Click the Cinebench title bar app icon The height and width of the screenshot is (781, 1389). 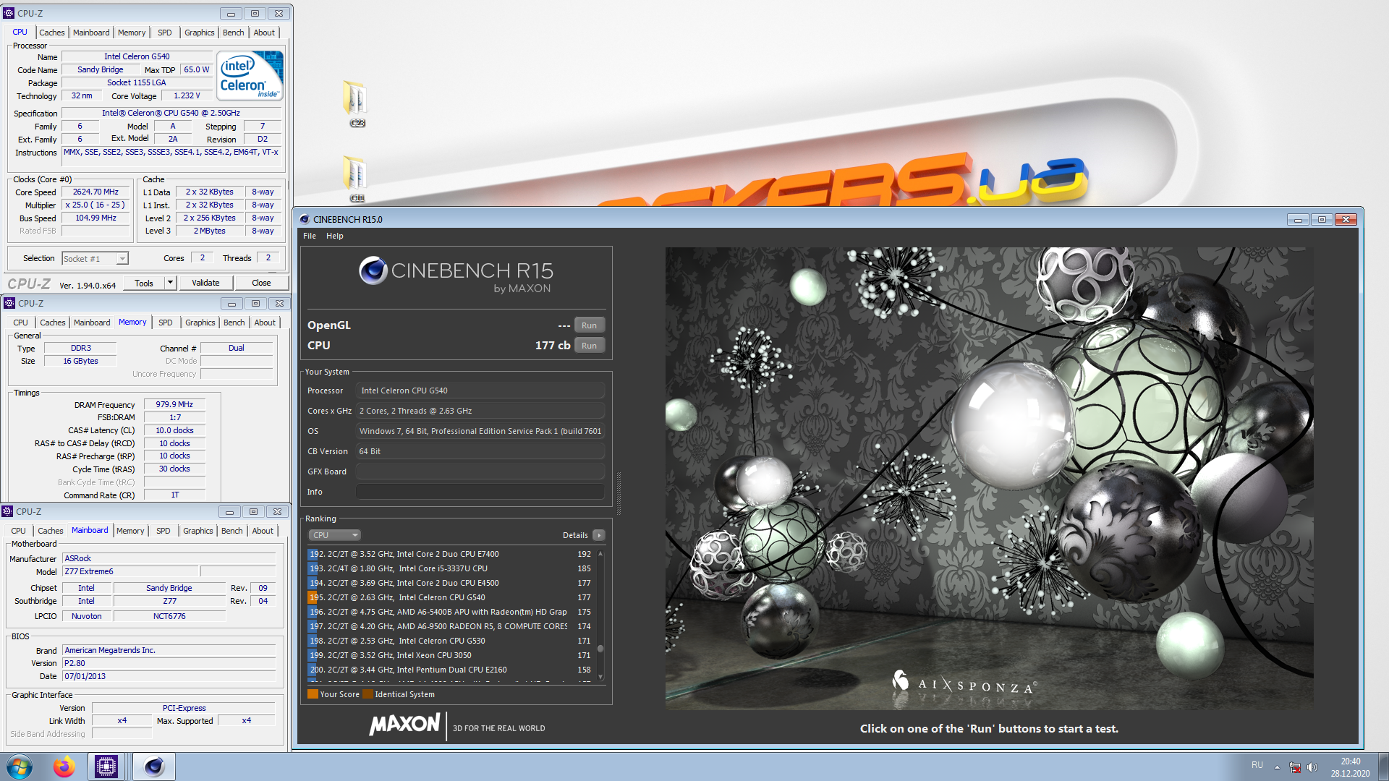tap(305, 219)
